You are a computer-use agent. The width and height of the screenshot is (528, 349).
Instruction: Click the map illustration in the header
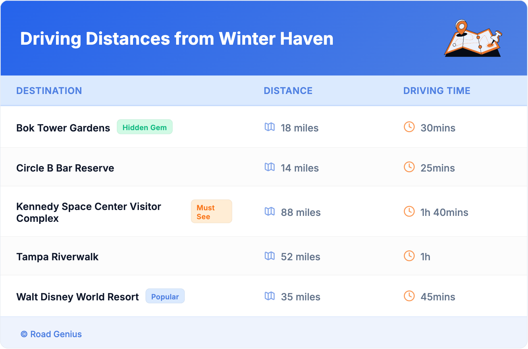click(473, 38)
